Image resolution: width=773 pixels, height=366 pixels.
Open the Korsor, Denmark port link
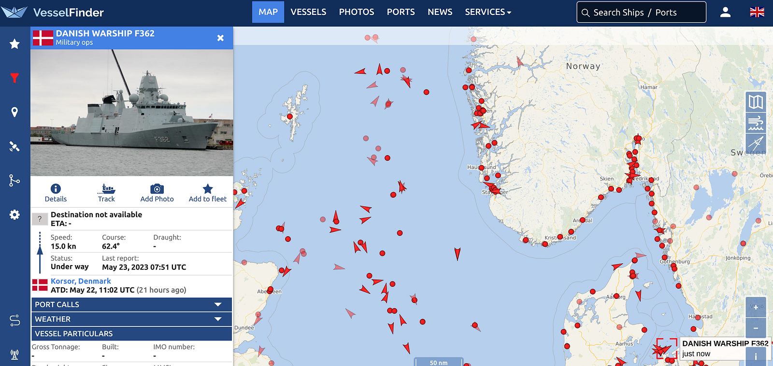pyautogui.click(x=81, y=281)
